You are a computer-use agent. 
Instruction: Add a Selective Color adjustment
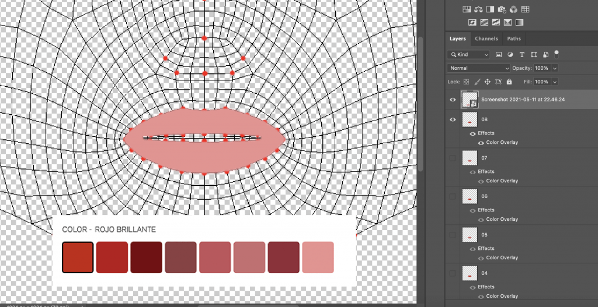point(507,23)
